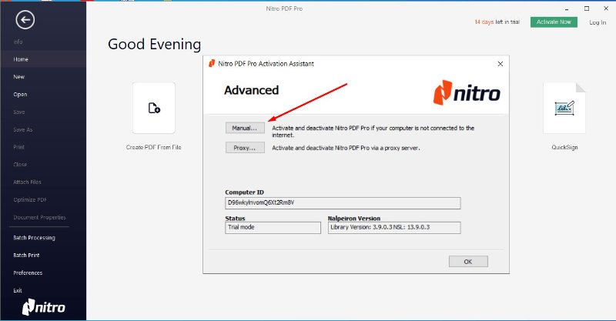Click the Nalpeiron Version field
The image size is (616, 321).
pos(393,228)
